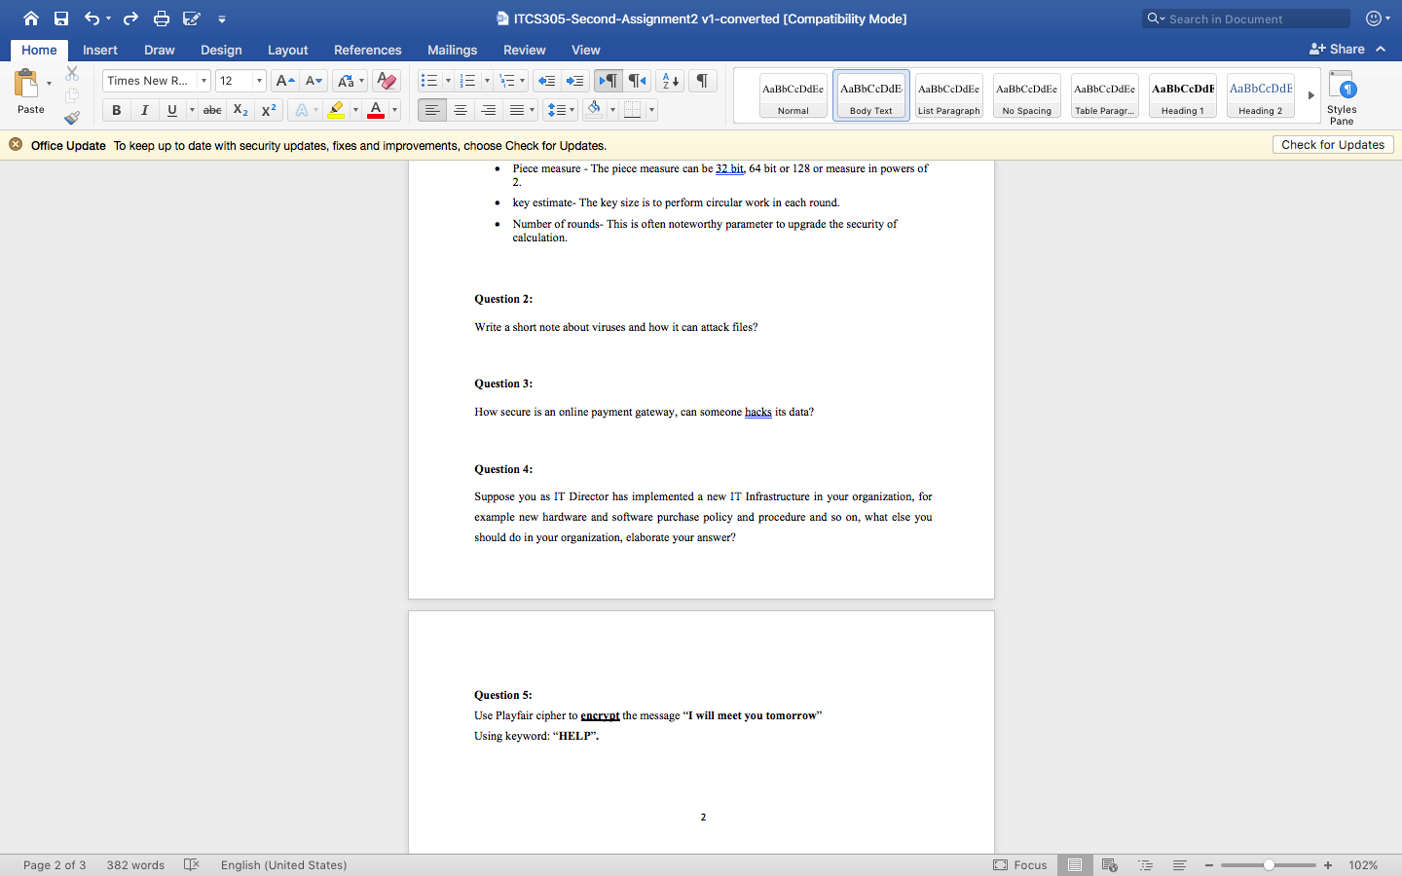
Task: Apply the List Paragraph style
Action: [x=949, y=95]
